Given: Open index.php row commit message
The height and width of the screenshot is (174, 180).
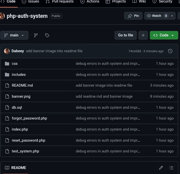Looking at the screenshot, I should click(x=108, y=129).
